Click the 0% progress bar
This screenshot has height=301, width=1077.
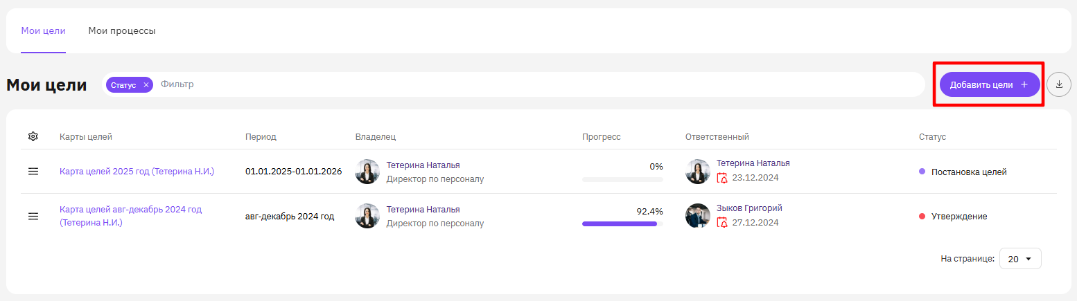tap(622, 179)
